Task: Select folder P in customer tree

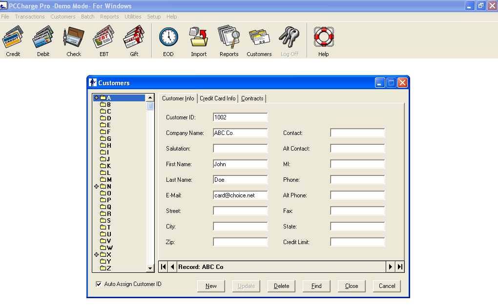Action: point(105,200)
